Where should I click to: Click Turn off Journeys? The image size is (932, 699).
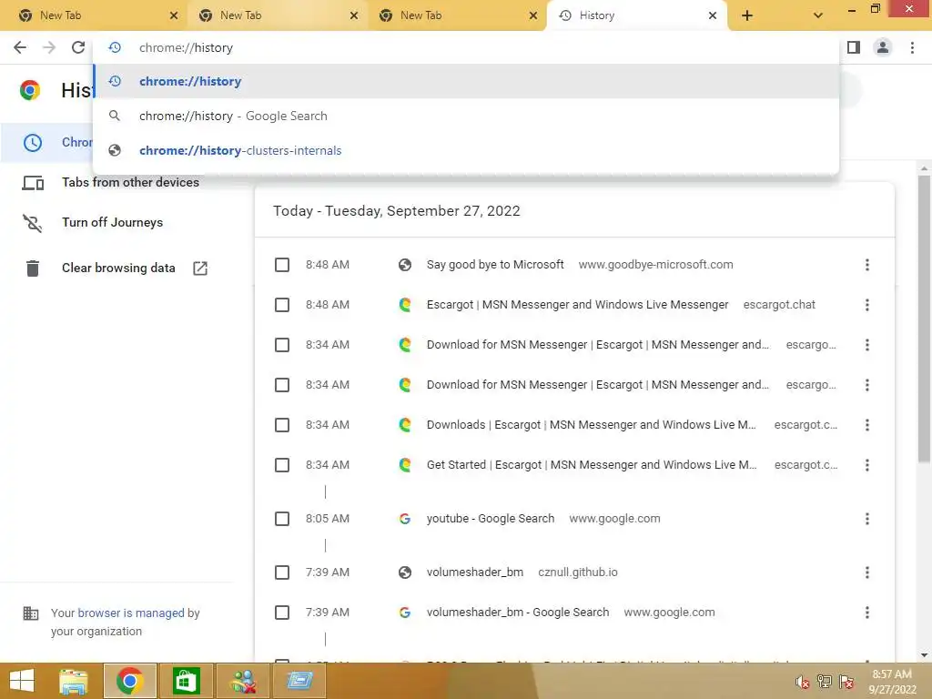coord(112,222)
